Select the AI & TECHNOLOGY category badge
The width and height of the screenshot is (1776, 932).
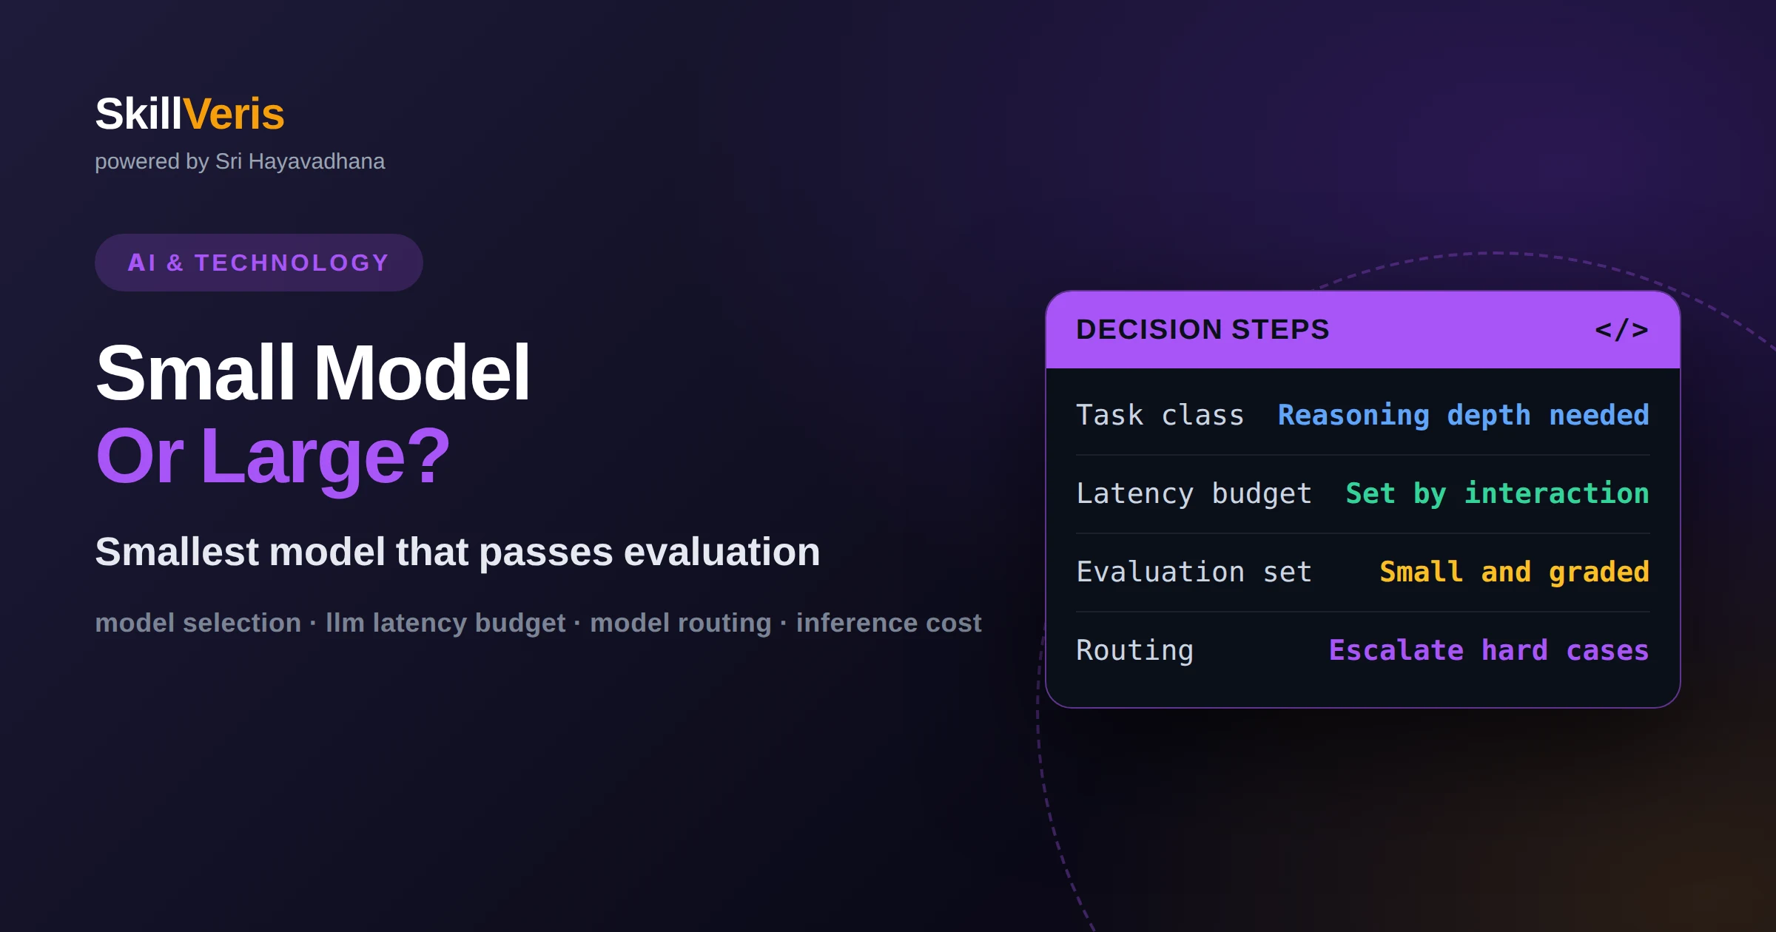pos(258,263)
